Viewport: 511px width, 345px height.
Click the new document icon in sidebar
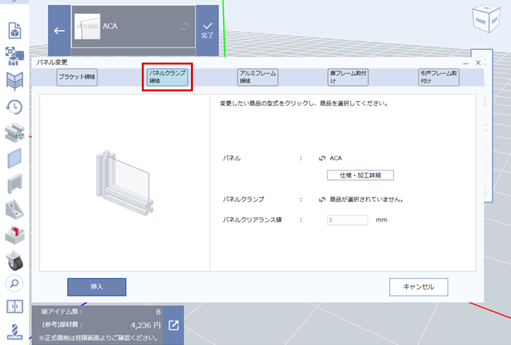coord(14,30)
